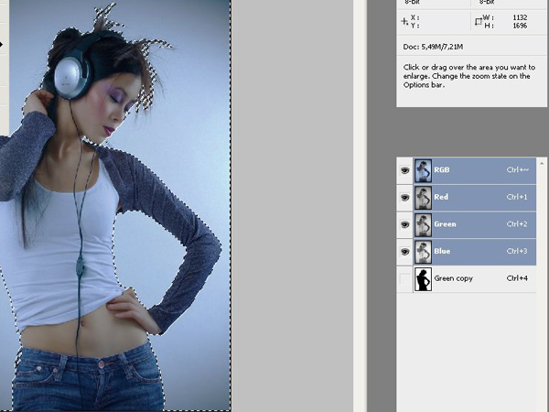Show the Green copy channel visibility box
Viewport: 549px width, 412px height.
404,279
